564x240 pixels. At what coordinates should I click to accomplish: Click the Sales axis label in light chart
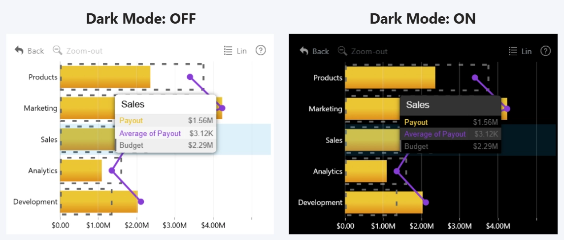point(49,139)
